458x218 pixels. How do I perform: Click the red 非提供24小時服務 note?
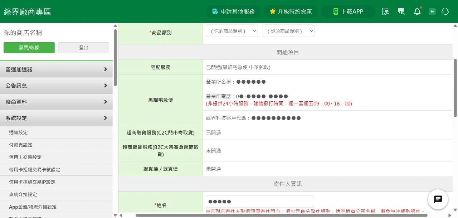click(x=279, y=103)
